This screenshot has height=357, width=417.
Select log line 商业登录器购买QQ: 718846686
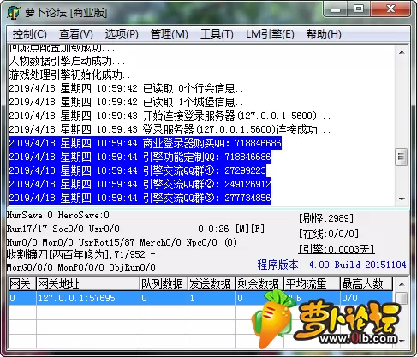pos(145,143)
